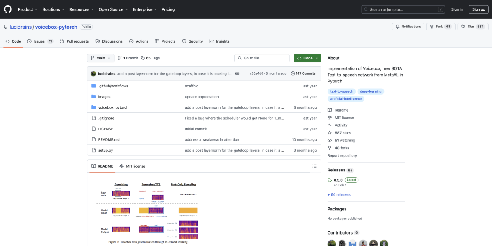Click the GitHub logo icon

(7, 9)
